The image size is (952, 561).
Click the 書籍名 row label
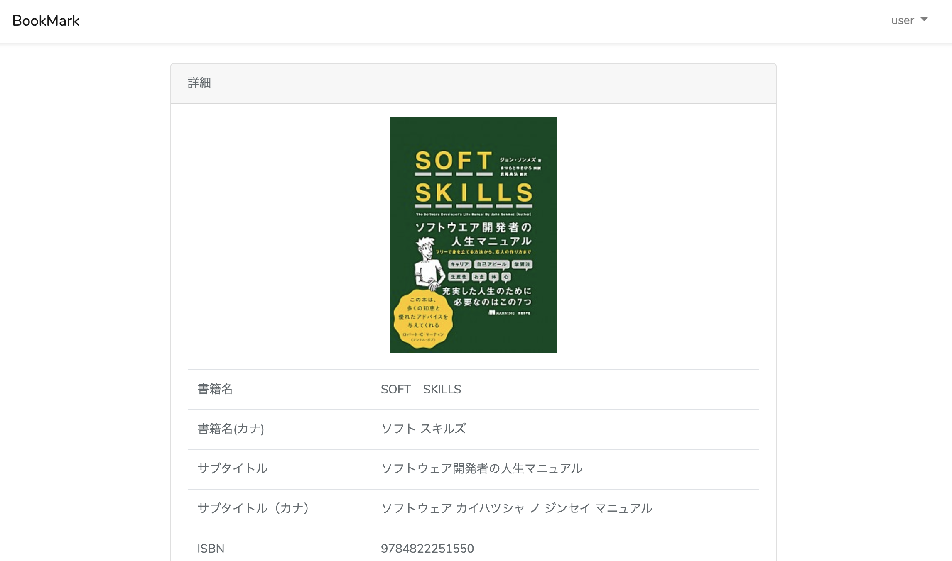[215, 389]
